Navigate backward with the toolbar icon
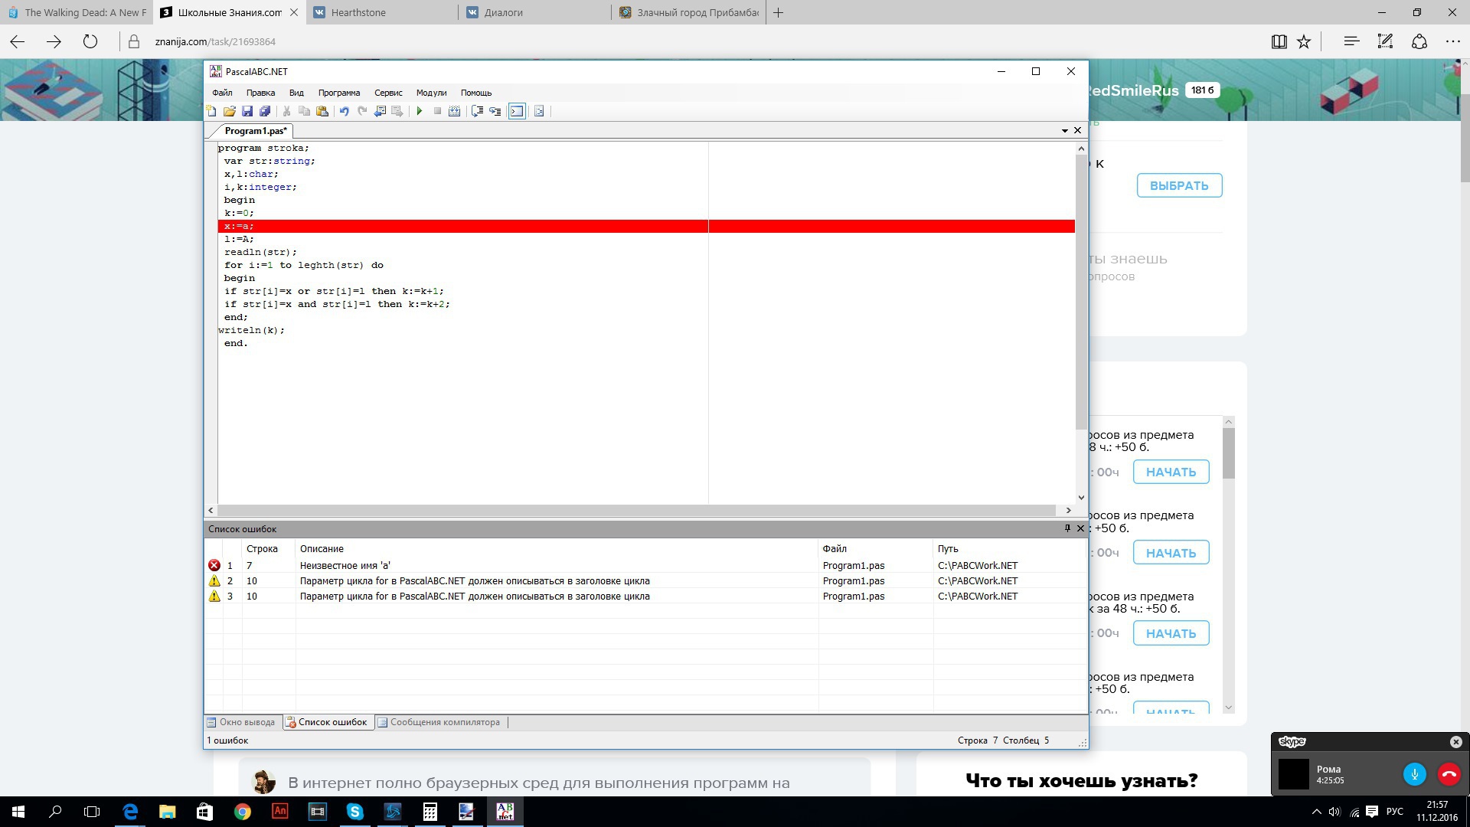The image size is (1470, 827). pyautogui.click(x=380, y=111)
